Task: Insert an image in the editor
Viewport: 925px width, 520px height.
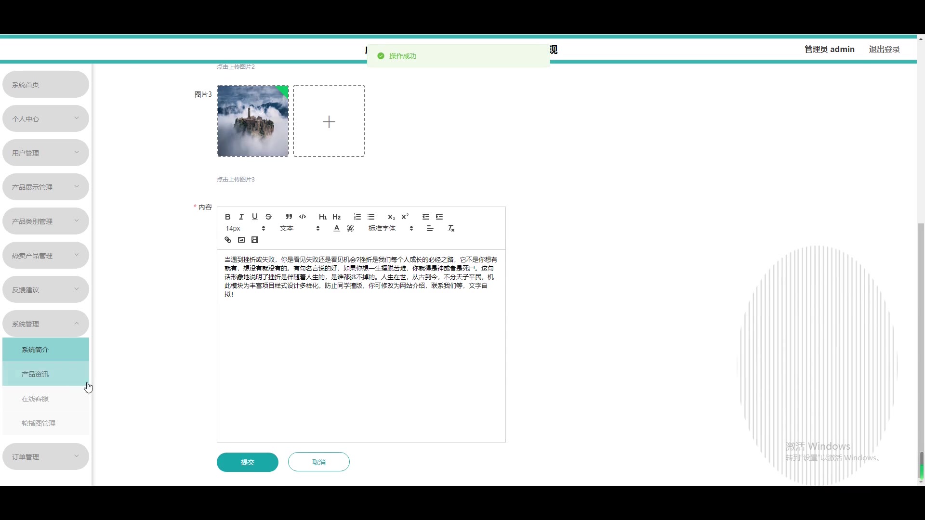Action: (241, 240)
